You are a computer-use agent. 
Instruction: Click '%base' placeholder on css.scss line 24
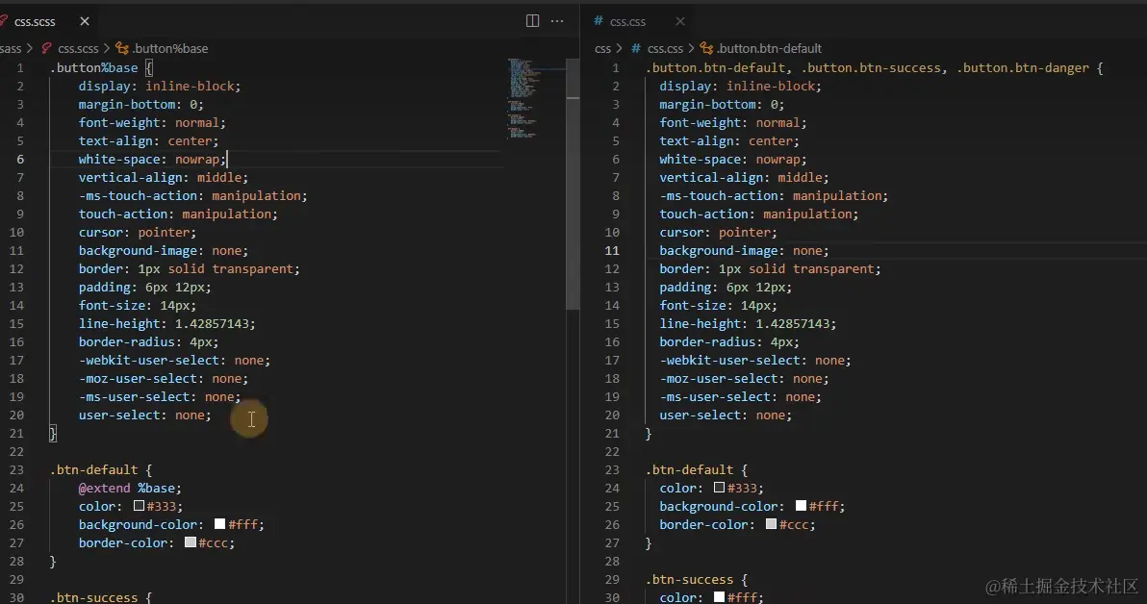(157, 488)
